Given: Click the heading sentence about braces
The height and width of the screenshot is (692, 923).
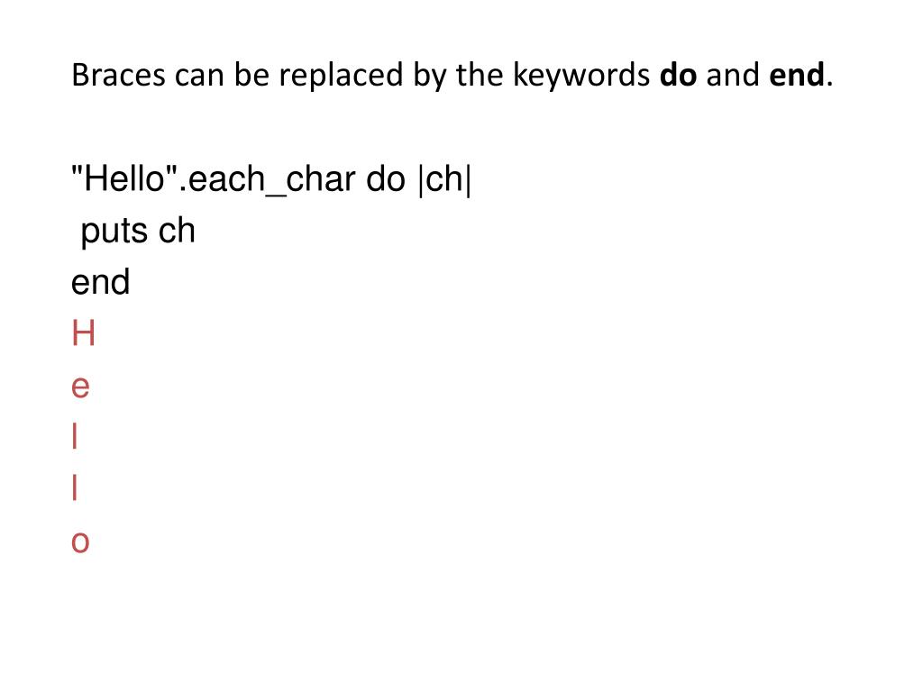Looking at the screenshot, I should 452,77.
